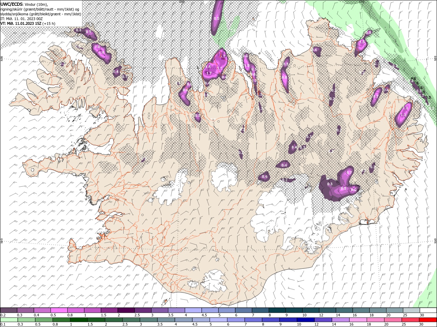This screenshot has width=437, height=327.
Task: Select the 10 mm deep blue rain swatch
Action: pos(306,320)
